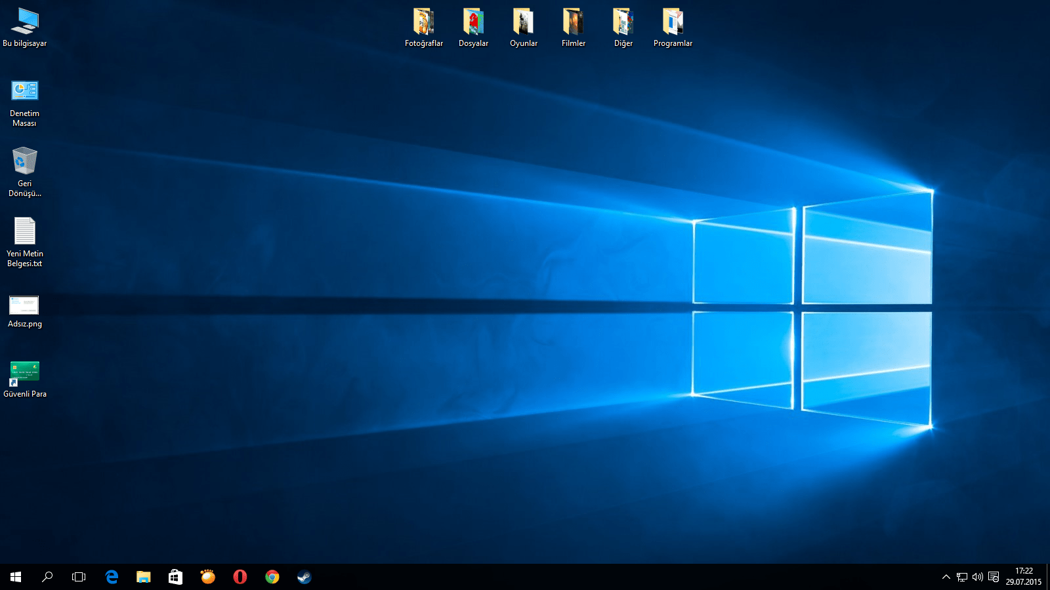Open the Windows Store taskbar icon
Viewport: 1050px width, 590px height.
175,577
